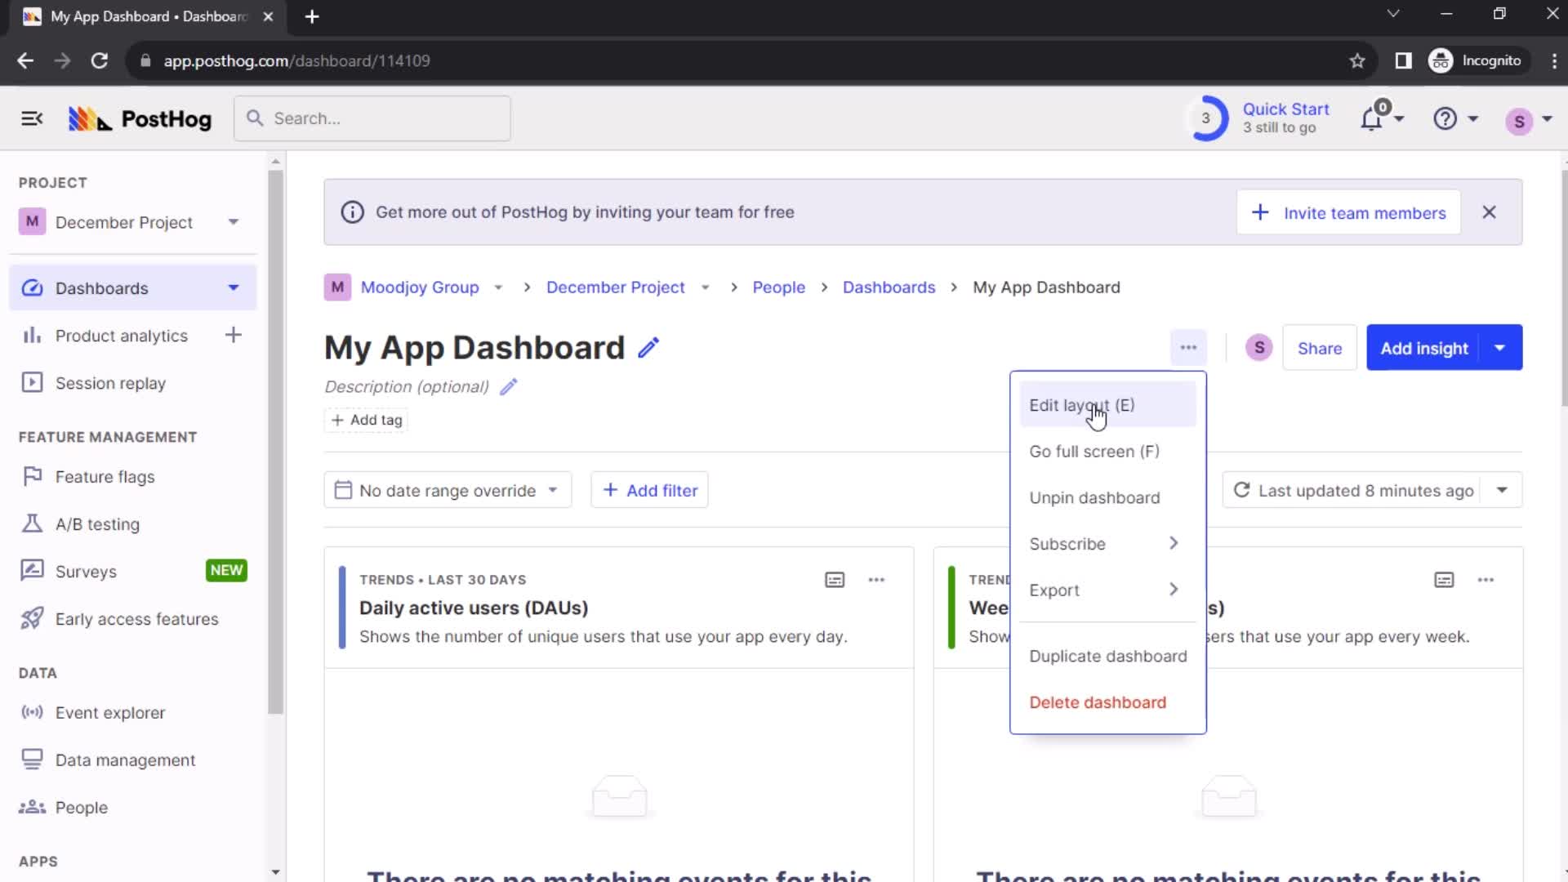Select Edit layout from context menu
Image resolution: width=1568 pixels, height=882 pixels.
tap(1082, 404)
